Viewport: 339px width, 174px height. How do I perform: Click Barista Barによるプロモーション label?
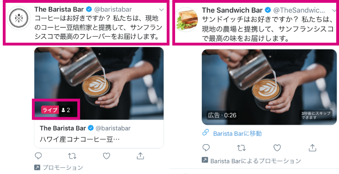[x=256, y=161]
